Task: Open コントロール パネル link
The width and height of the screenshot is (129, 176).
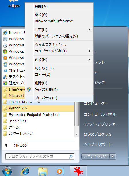Action: point(100,114)
